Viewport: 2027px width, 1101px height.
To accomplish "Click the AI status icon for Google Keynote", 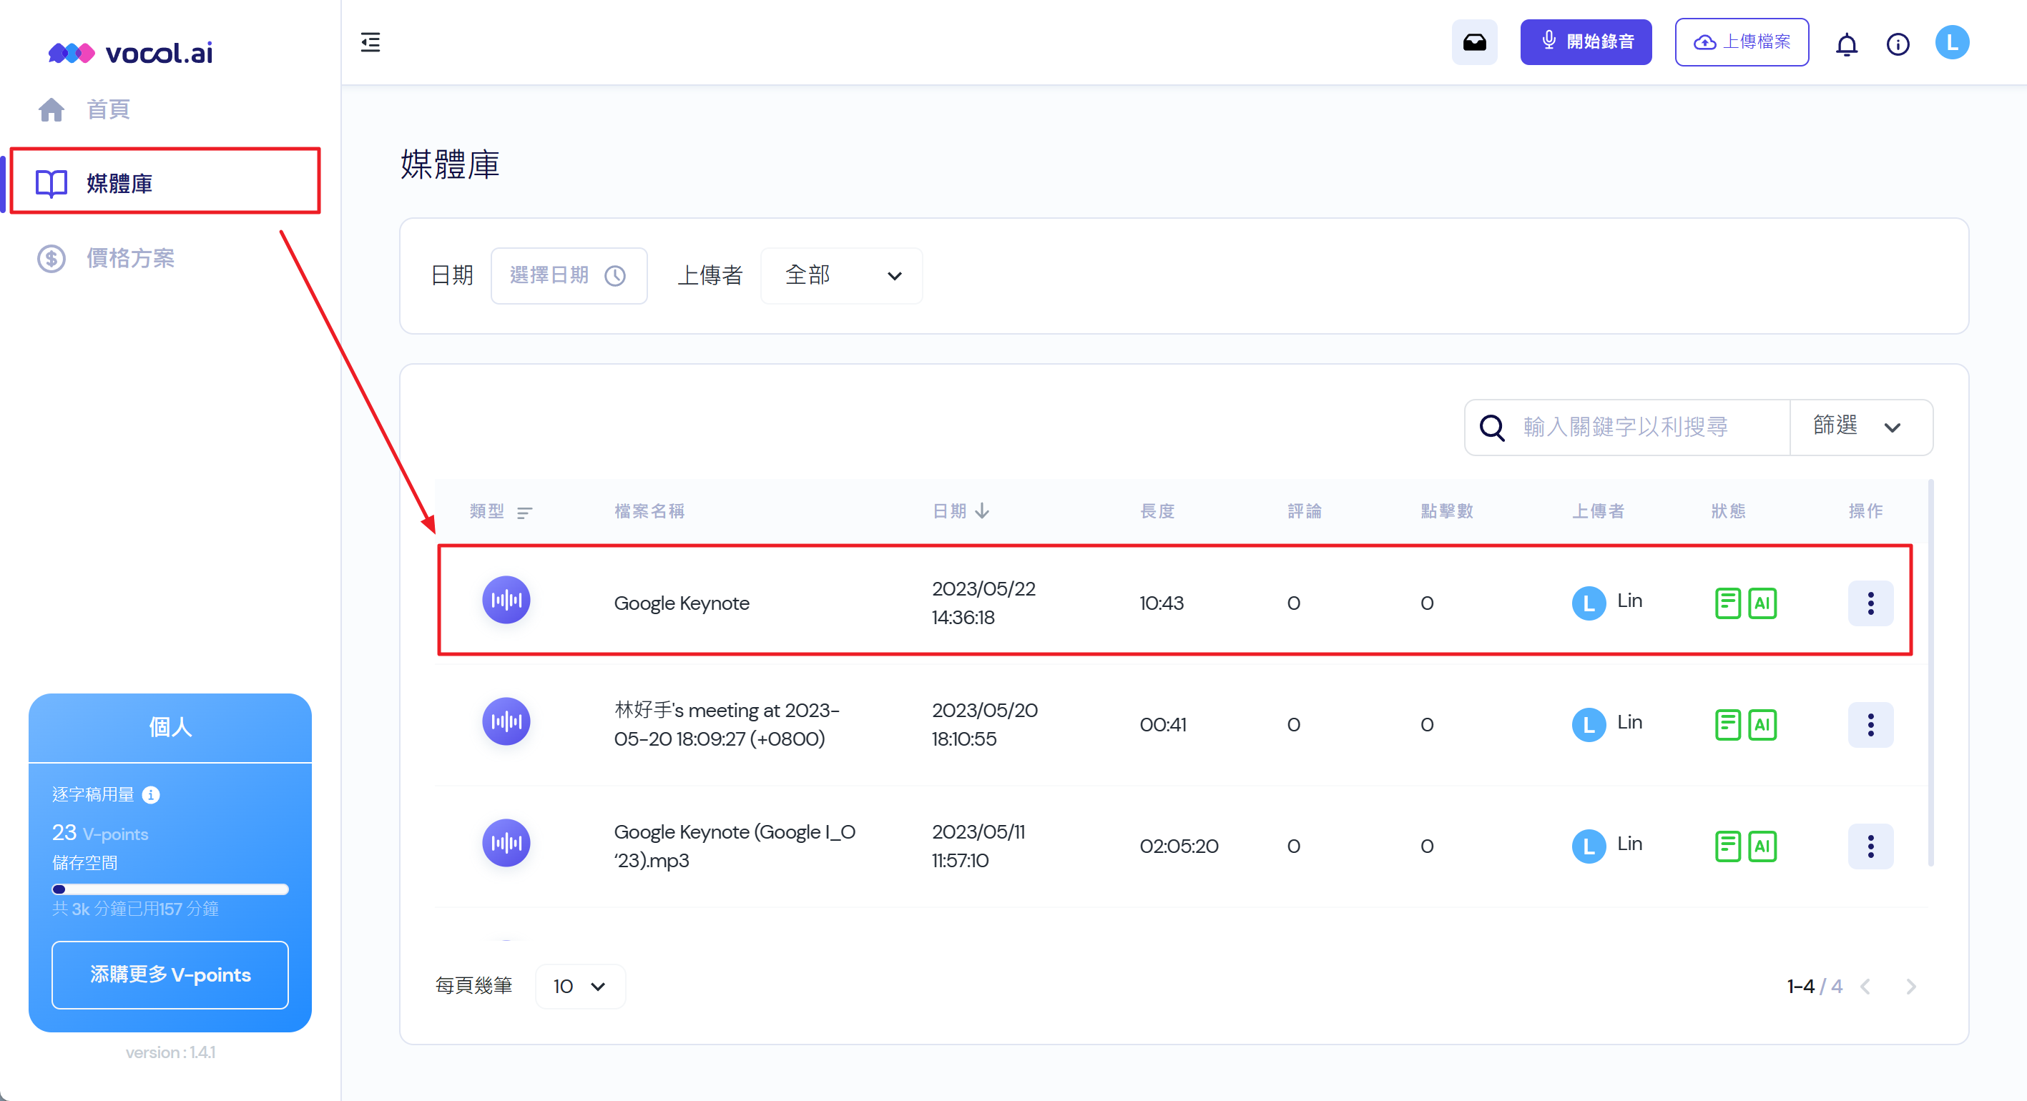I will pos(1762,603).
